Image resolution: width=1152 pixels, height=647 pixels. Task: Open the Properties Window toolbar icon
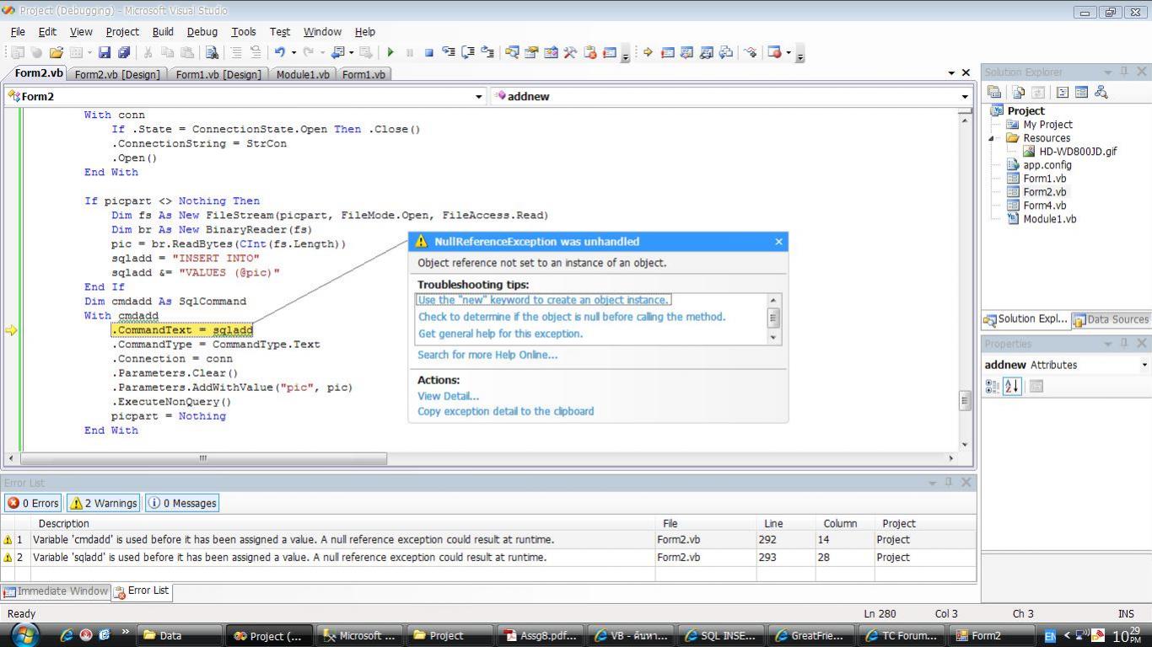tap(531, 52)
